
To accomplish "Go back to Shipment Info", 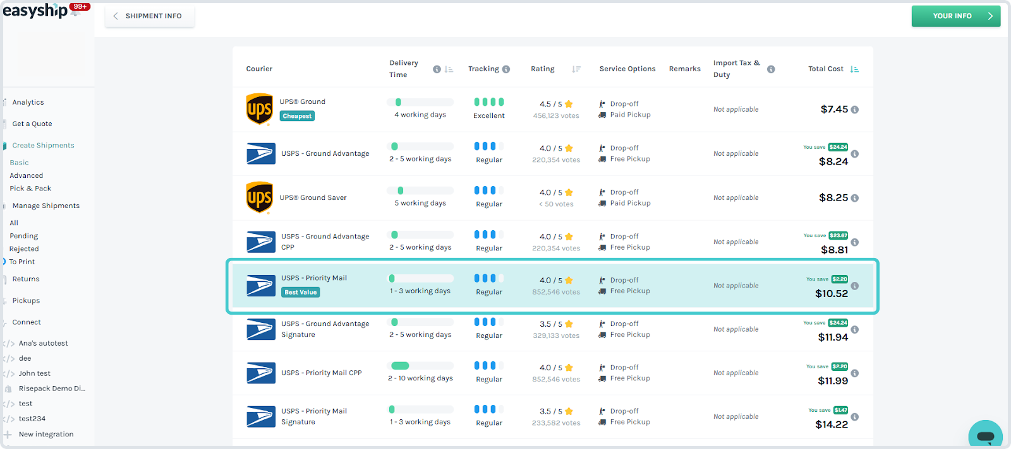I will tap(149, 16).
